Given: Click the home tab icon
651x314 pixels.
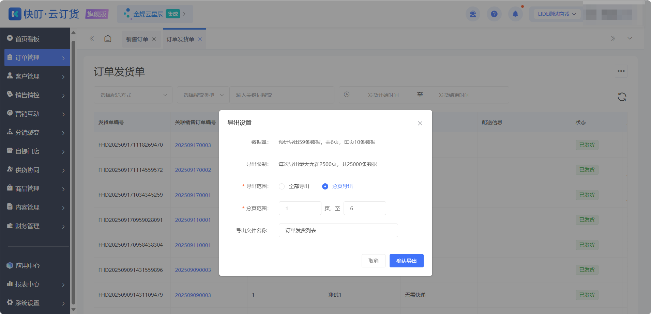Looking at the screenshot, I should click(108, 39).
